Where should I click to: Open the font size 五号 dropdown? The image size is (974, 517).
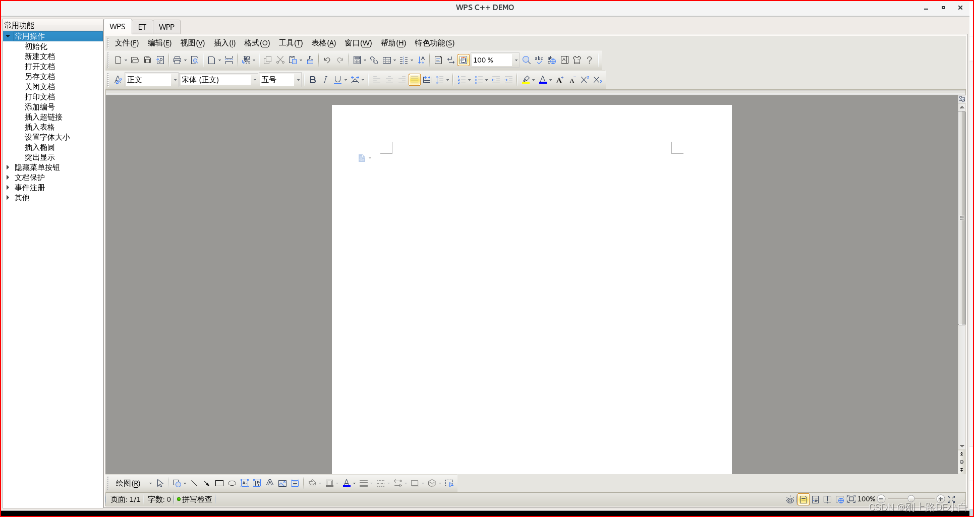tap(298, 80)
